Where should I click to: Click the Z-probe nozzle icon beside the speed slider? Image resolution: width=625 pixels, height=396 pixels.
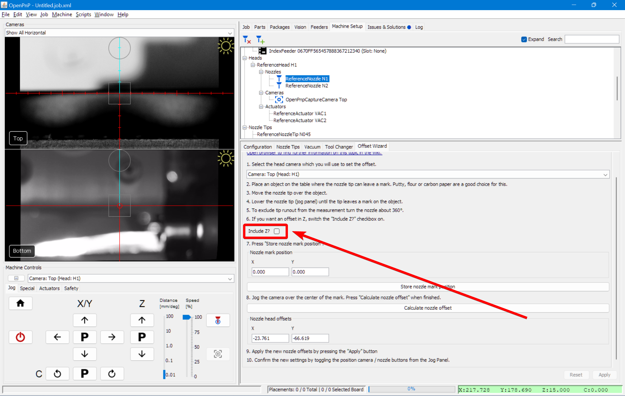[218, 320]
